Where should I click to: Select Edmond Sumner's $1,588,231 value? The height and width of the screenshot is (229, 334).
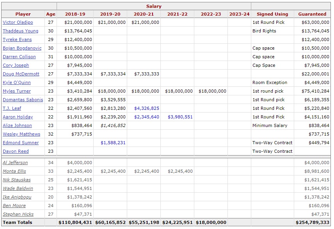(x=113, y=143)
